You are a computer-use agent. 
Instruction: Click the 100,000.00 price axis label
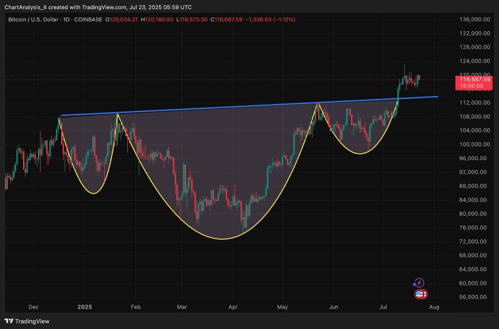(x=473, y=145)
